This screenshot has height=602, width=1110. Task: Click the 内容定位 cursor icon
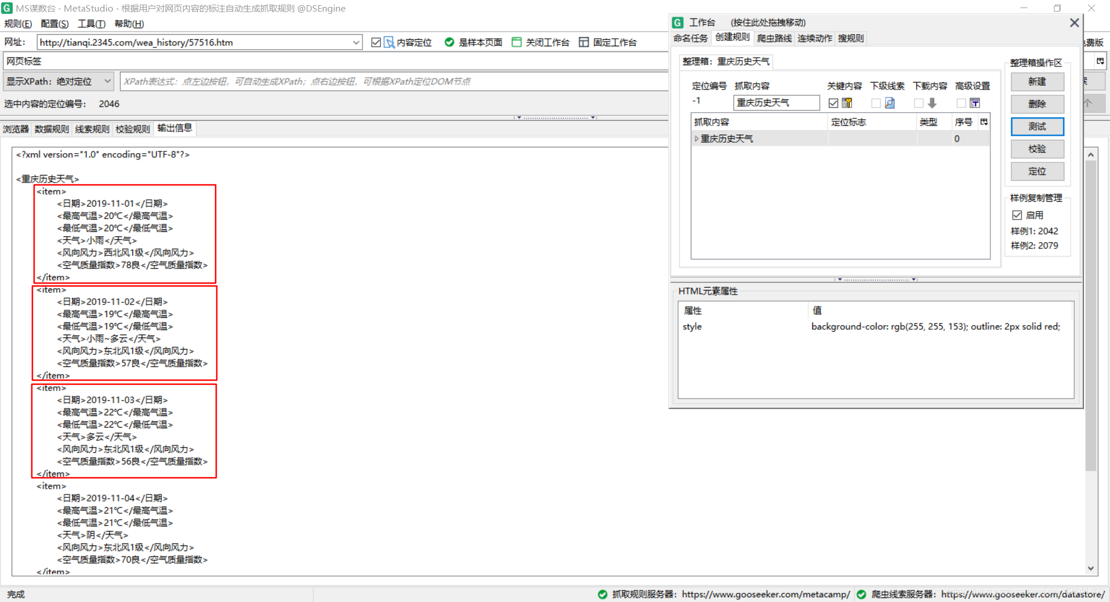point(390,42)
